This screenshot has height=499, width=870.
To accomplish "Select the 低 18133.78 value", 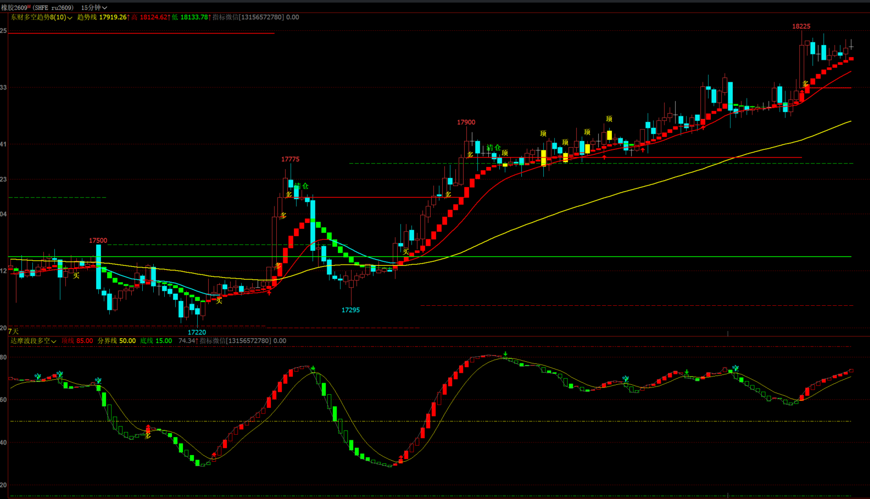I will (x=191, y=18).
